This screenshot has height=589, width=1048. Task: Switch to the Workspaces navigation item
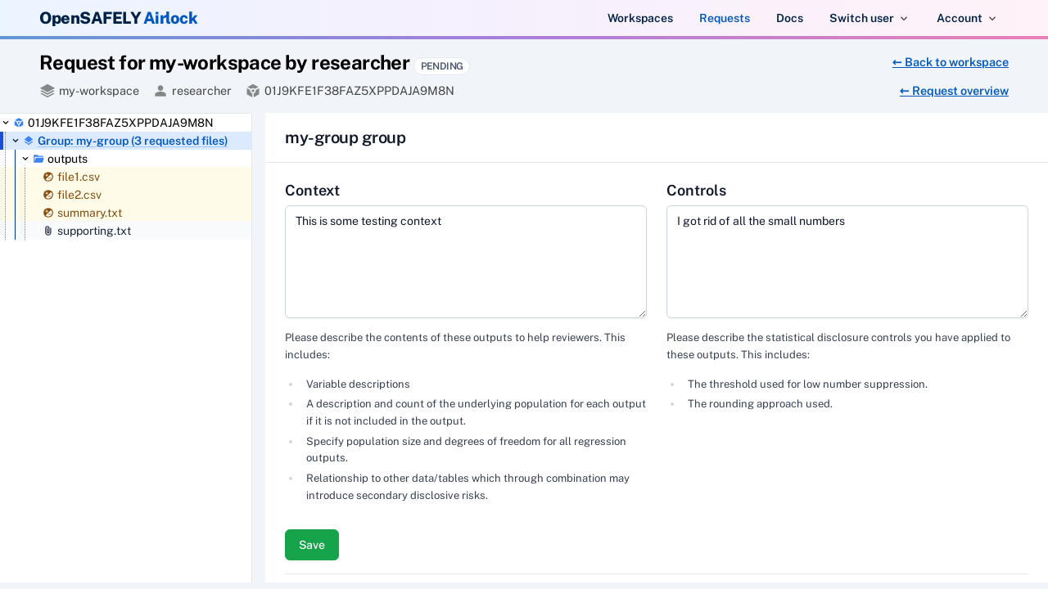(639, 17)
